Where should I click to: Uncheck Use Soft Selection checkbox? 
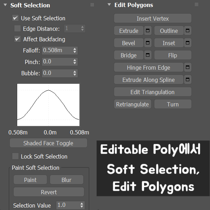(15, 18)
